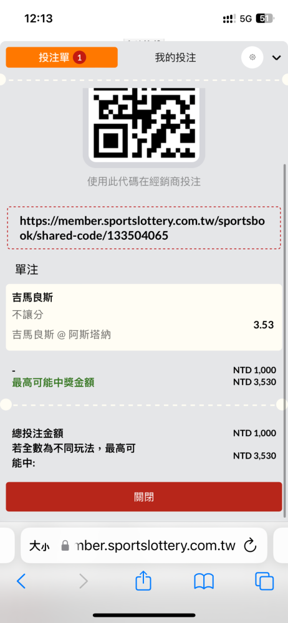Go back with Safari back arrow

click(21, 581)
